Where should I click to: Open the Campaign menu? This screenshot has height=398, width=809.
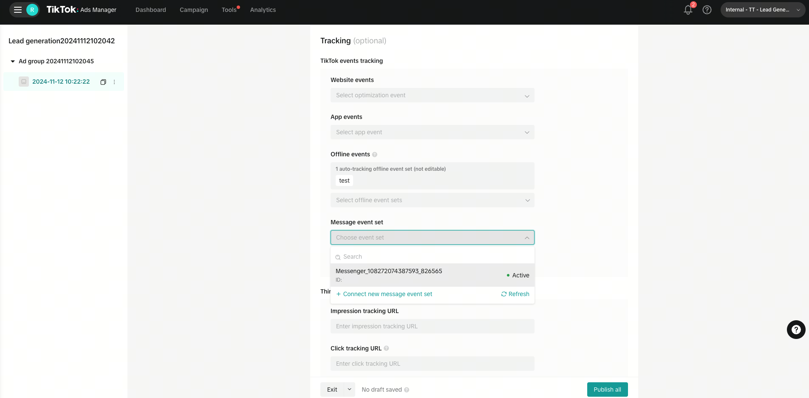click(x=194, y=10)
